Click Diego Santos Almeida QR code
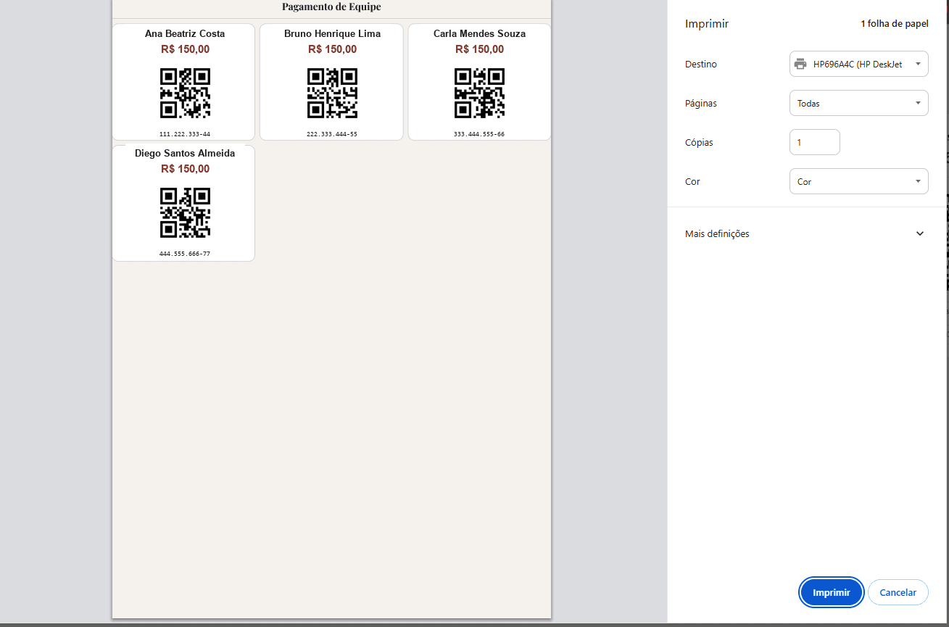Image resolution: width=949 pixels, height=627 pixels. click(185, 212)
